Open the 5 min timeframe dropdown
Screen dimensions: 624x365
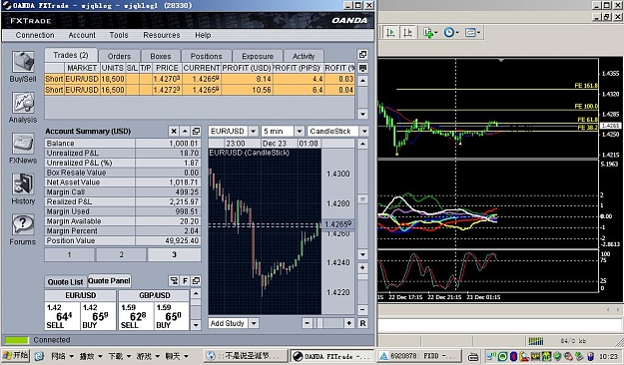click(x=300, y=132)
